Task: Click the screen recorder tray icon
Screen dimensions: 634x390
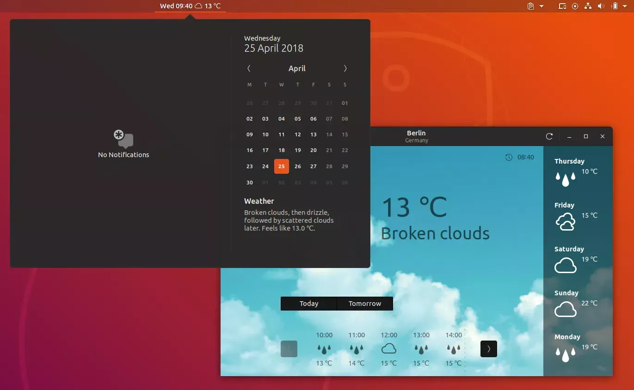Action: (575, 6)
